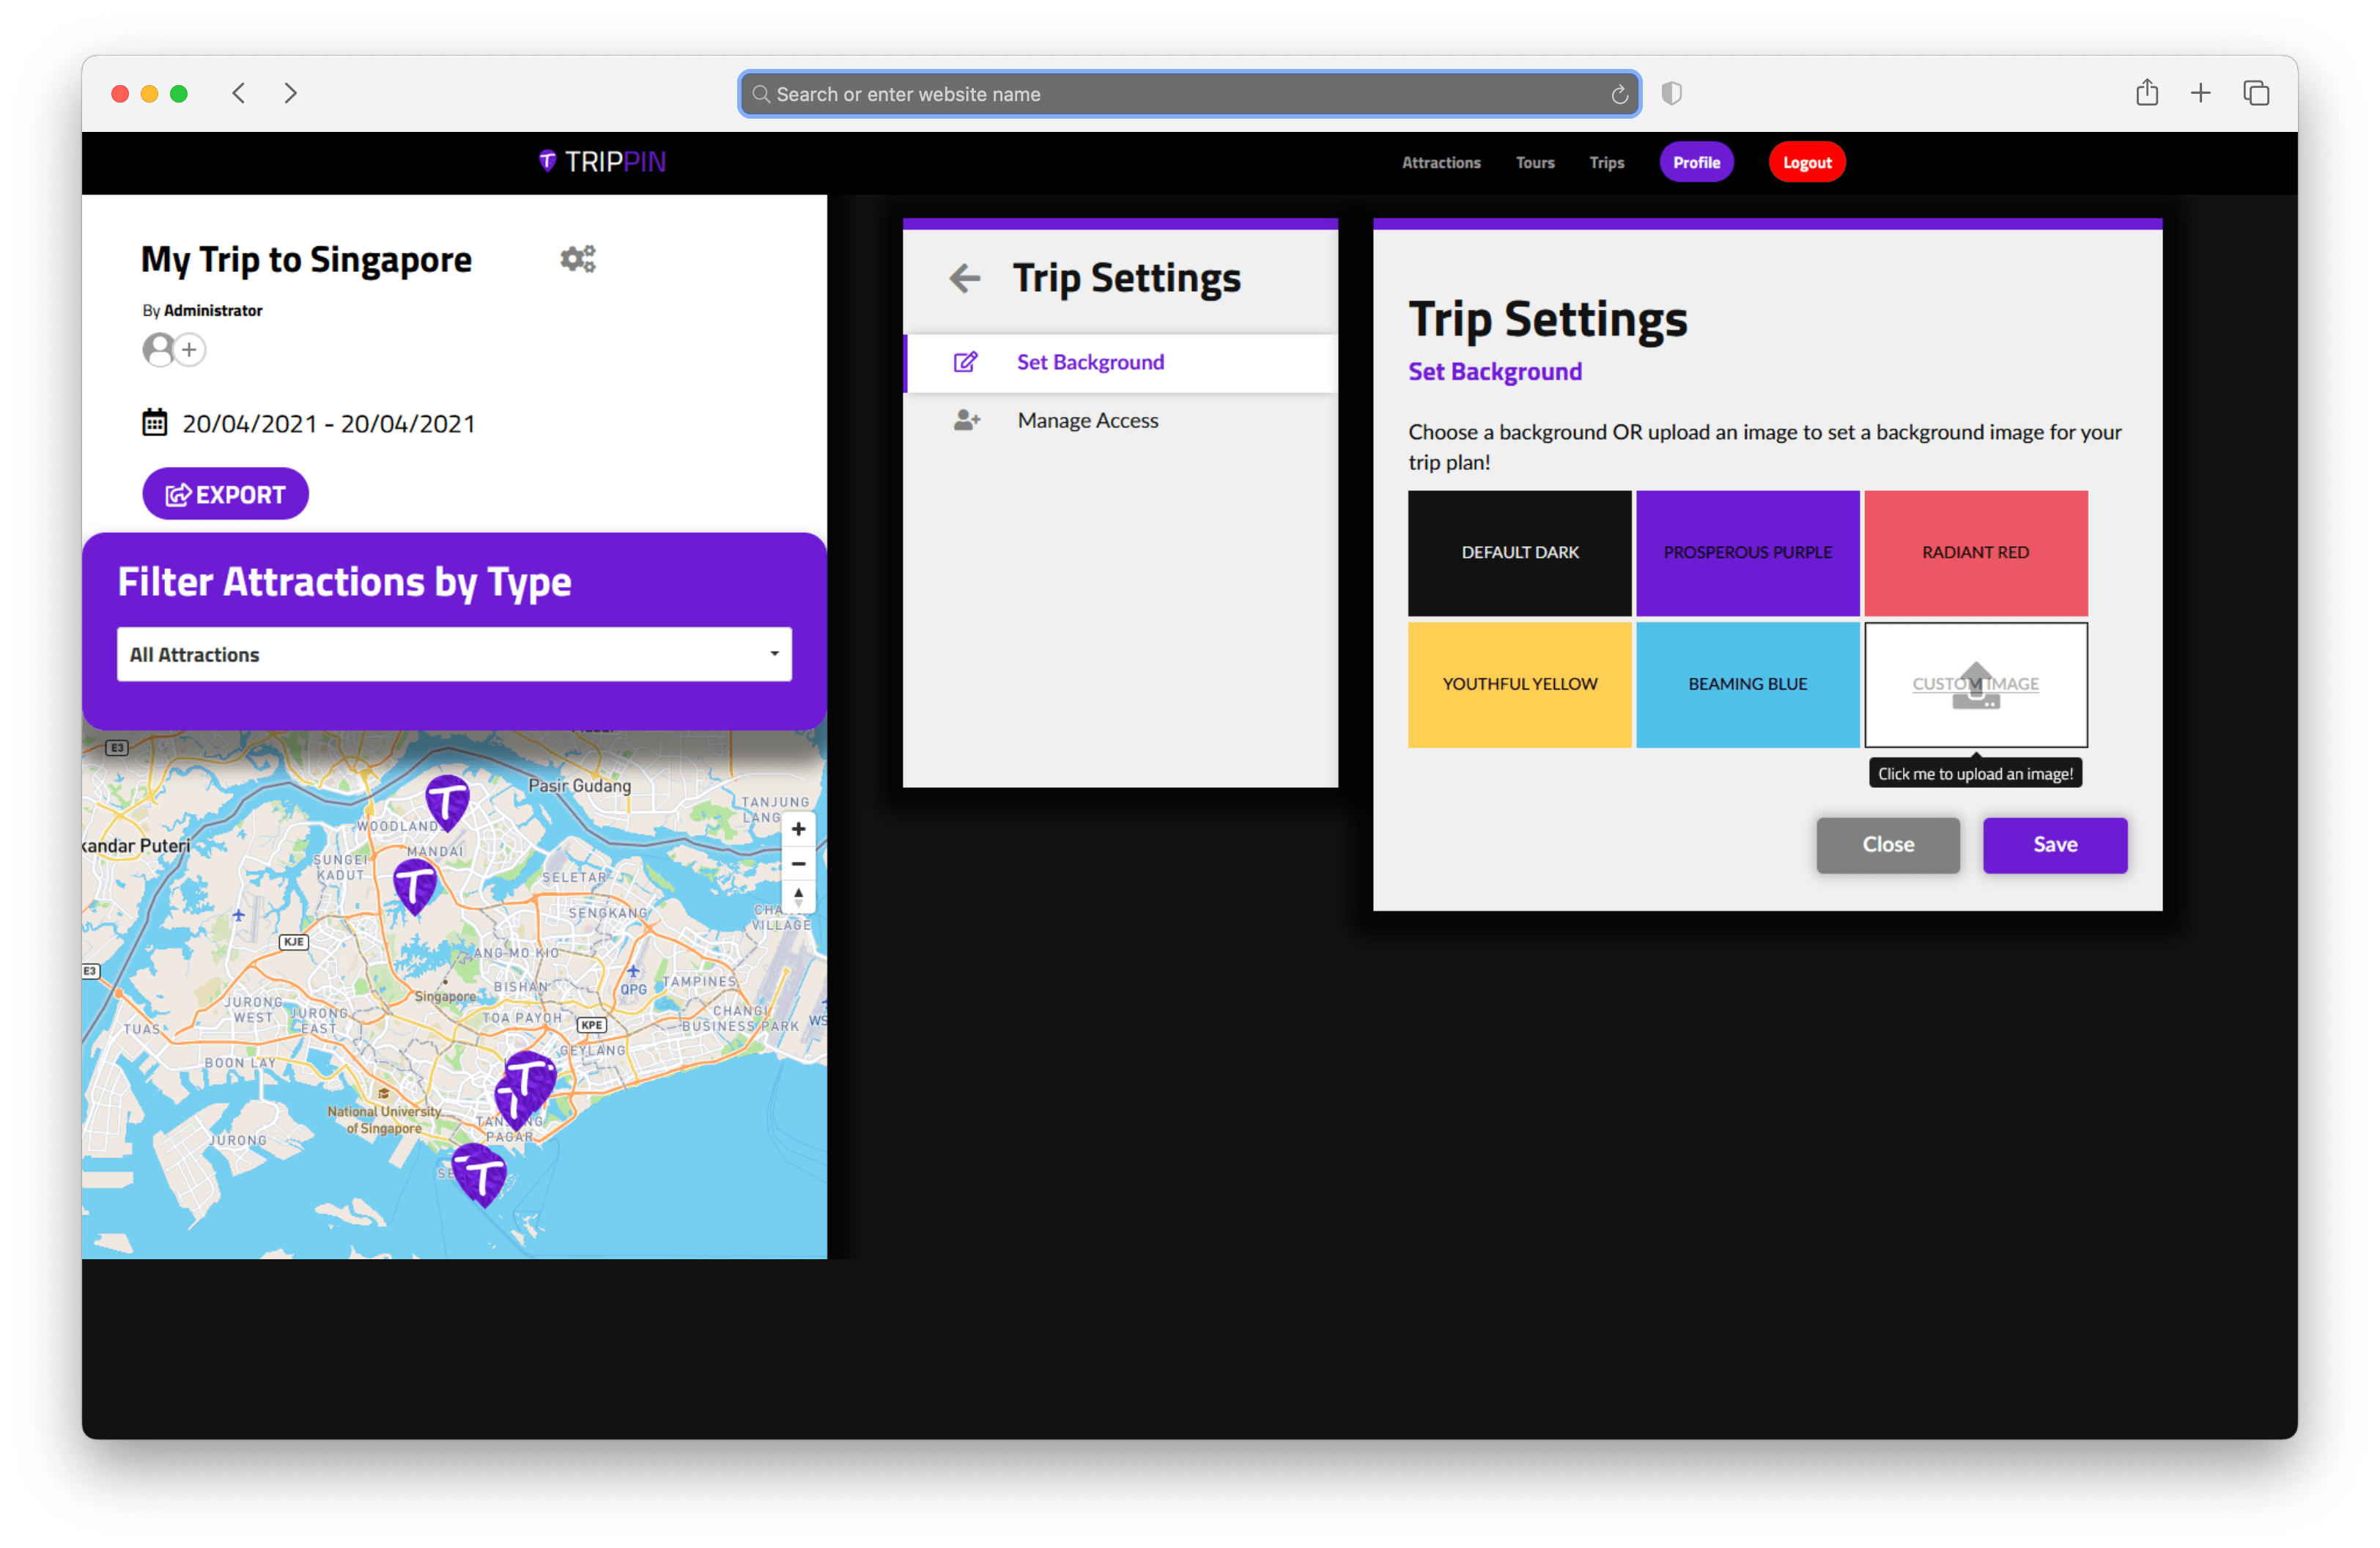Click the add collaborator plus icon

point(189,350)
